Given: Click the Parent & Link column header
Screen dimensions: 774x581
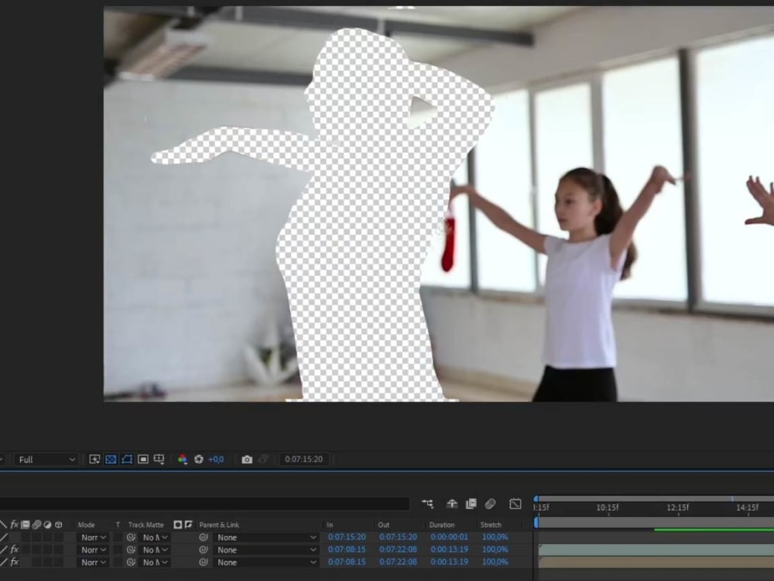Looking at the screenshot, I should coord(219,524).
